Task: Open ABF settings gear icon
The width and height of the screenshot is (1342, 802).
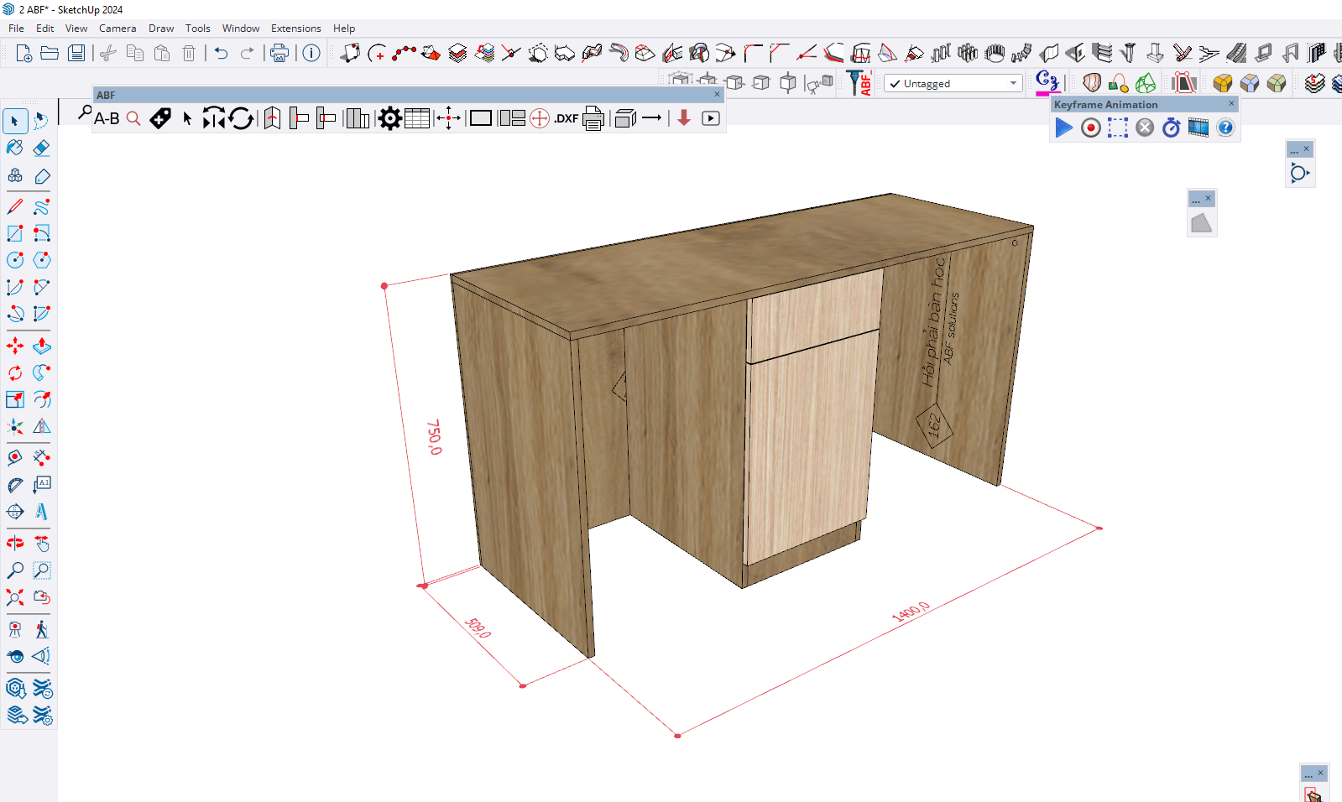Action: tap(389, 118)
